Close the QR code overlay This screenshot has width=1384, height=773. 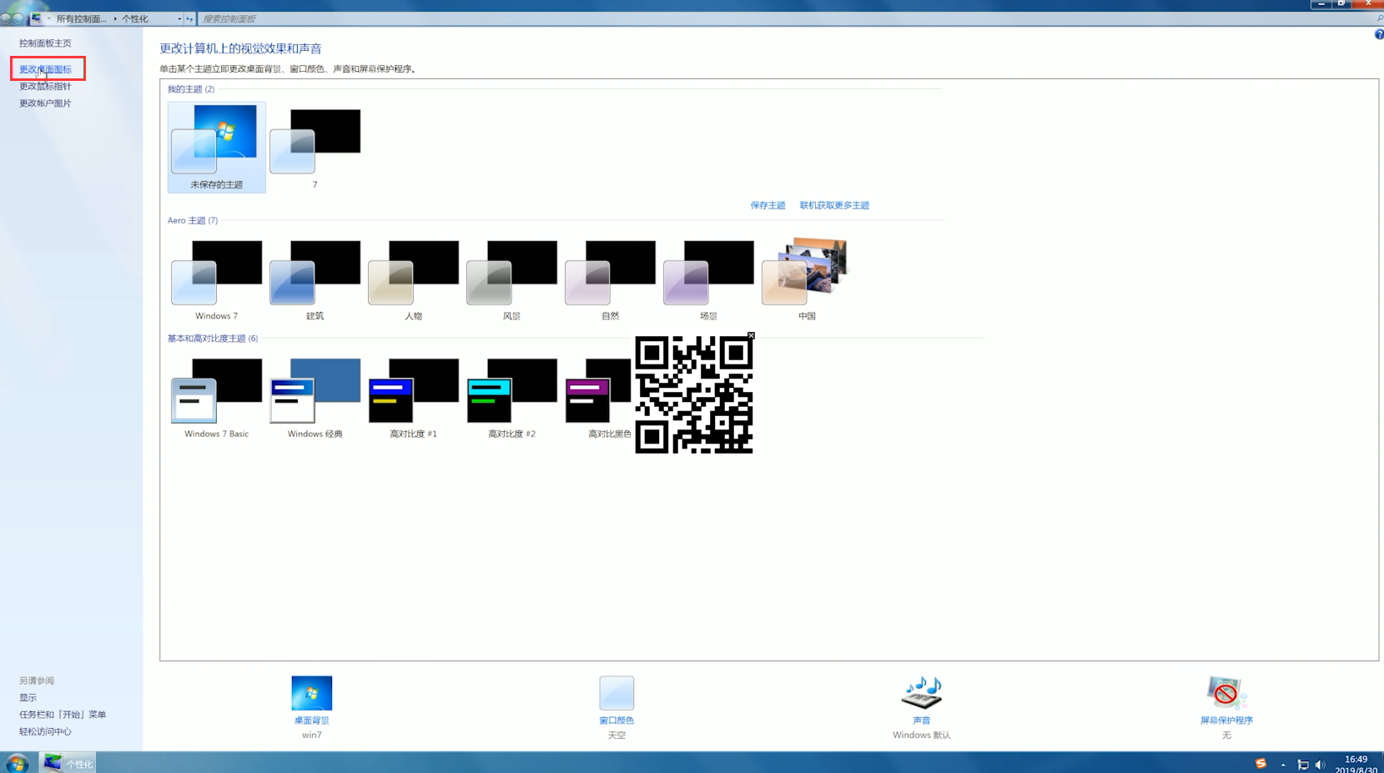(751, 336)
